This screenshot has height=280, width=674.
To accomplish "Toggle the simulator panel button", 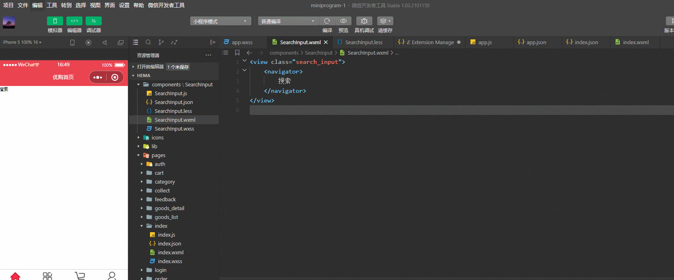I will click(55, 21).
